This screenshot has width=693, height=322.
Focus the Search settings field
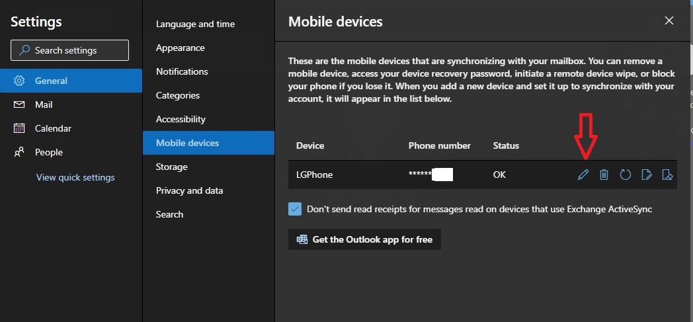click(x=70, y=50)
